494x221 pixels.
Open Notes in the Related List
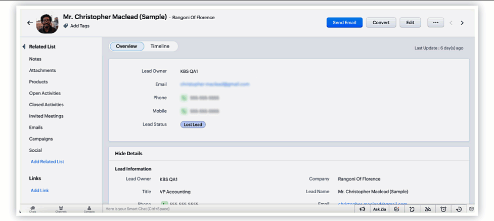pos(35,59)
